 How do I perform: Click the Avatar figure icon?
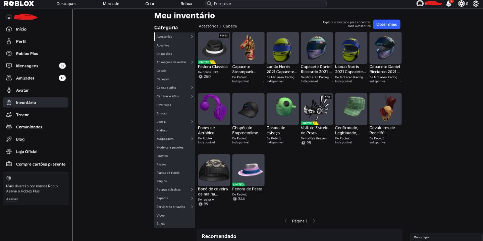tap(9, 90)
